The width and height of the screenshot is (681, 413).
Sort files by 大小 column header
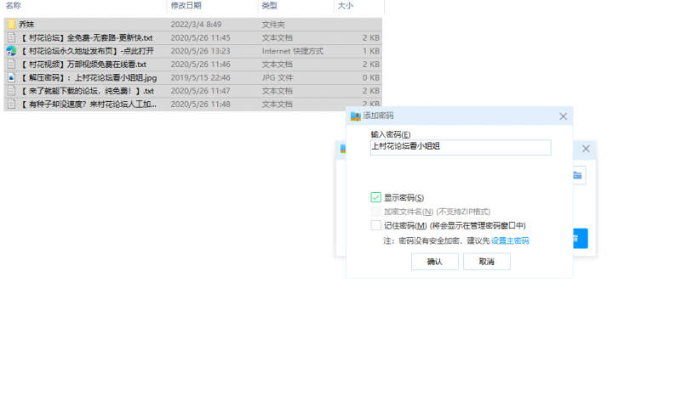(x=346, y=6)
